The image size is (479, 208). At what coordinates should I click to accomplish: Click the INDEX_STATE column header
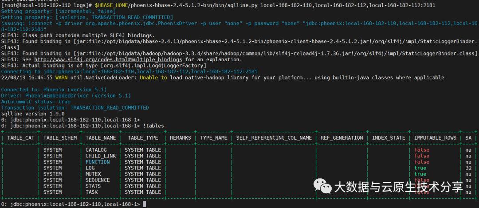[389, 138]
